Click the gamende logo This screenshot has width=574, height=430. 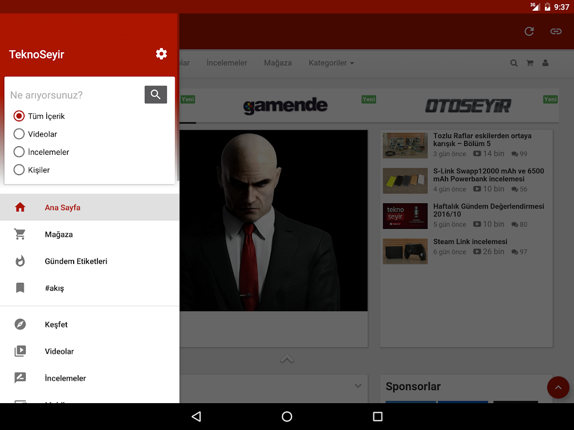(285, 106)
